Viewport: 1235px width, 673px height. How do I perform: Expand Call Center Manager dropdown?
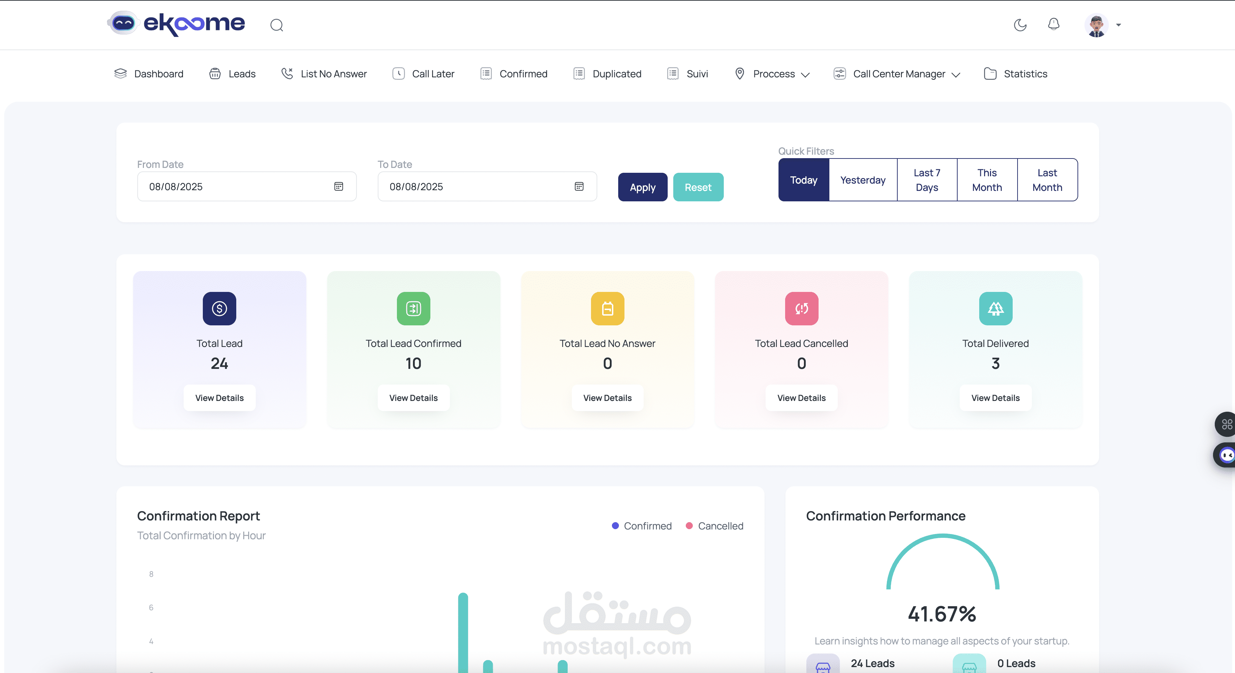[897, 74]
